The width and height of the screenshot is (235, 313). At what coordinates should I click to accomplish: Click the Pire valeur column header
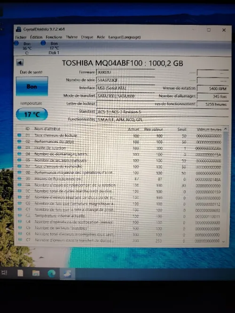[x=153, y=129]
